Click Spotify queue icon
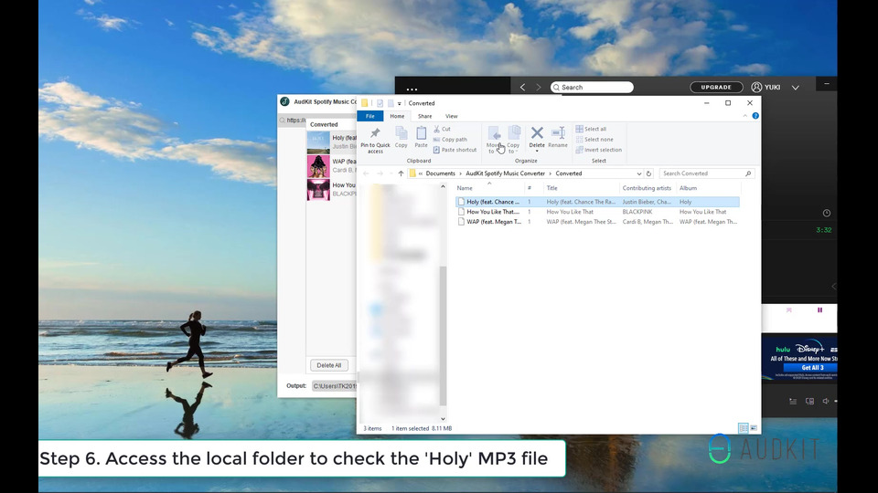 click(793, 402)
